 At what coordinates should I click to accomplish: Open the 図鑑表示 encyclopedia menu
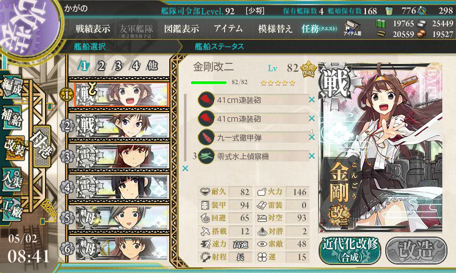pos(181,28)
